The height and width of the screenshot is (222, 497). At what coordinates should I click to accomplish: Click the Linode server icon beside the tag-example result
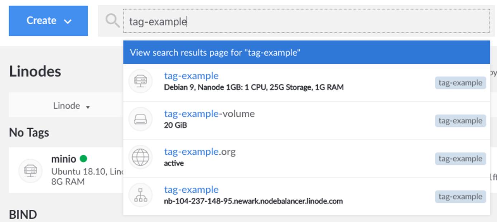coord(140,81)
